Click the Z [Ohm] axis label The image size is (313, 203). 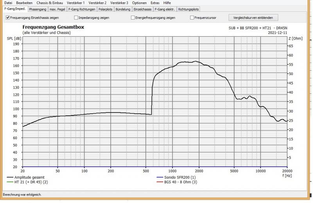[295, 38]
